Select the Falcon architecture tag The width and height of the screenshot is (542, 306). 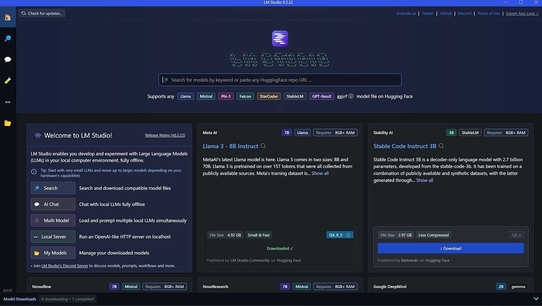[245, 96]
